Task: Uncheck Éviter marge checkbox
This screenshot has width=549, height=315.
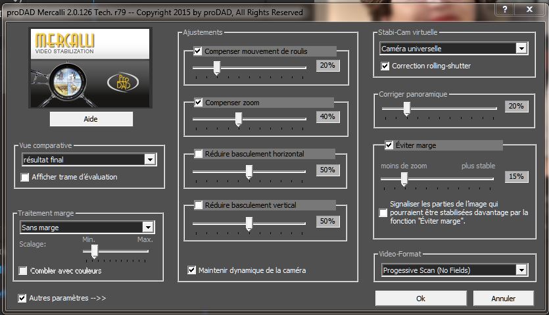Action: 389,145
